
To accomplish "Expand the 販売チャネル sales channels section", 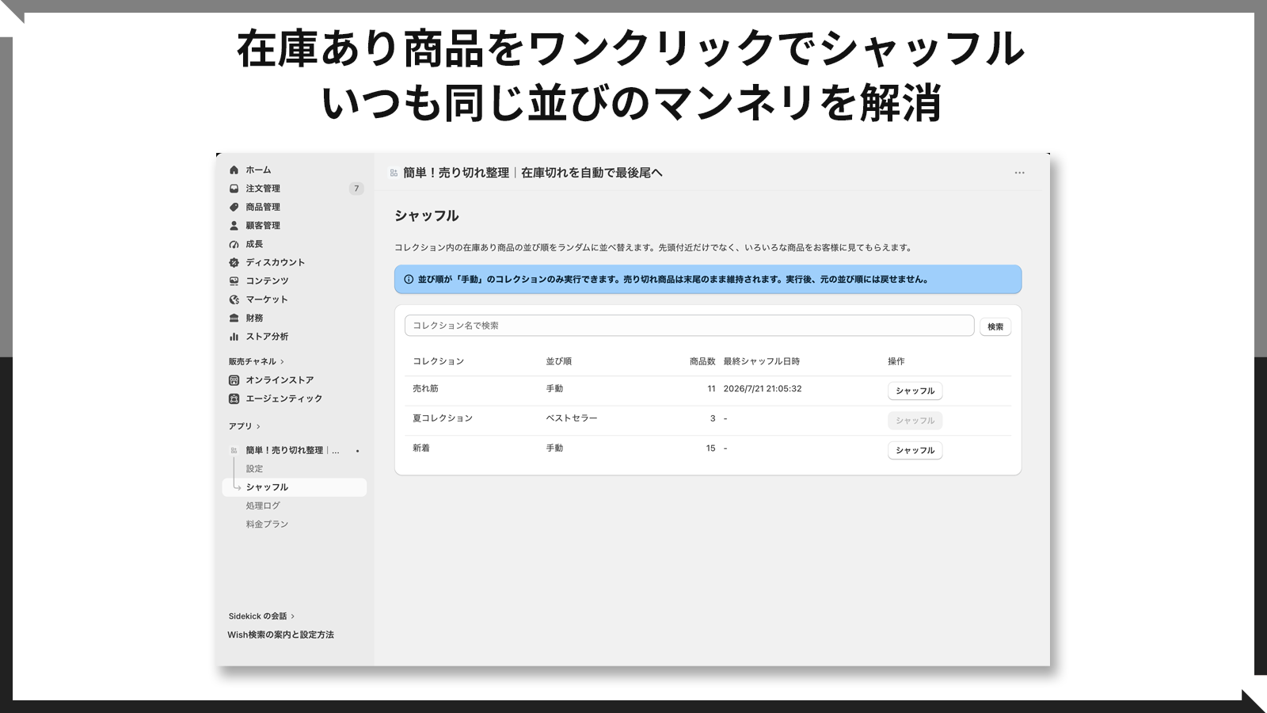I will click(x=256, y=361).
